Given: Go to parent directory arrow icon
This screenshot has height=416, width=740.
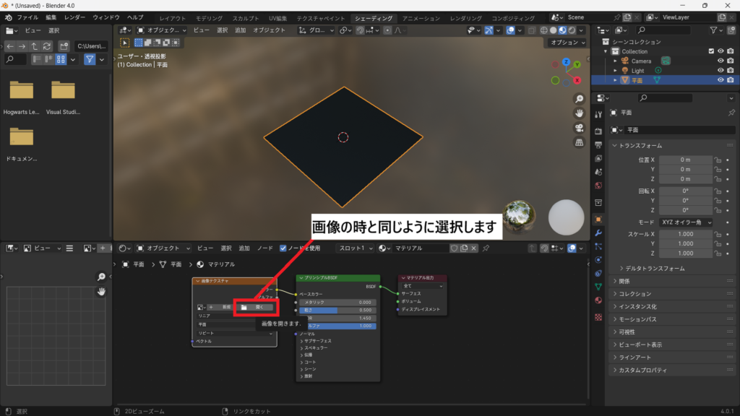Looking at the screenshot, I should 35,45.
